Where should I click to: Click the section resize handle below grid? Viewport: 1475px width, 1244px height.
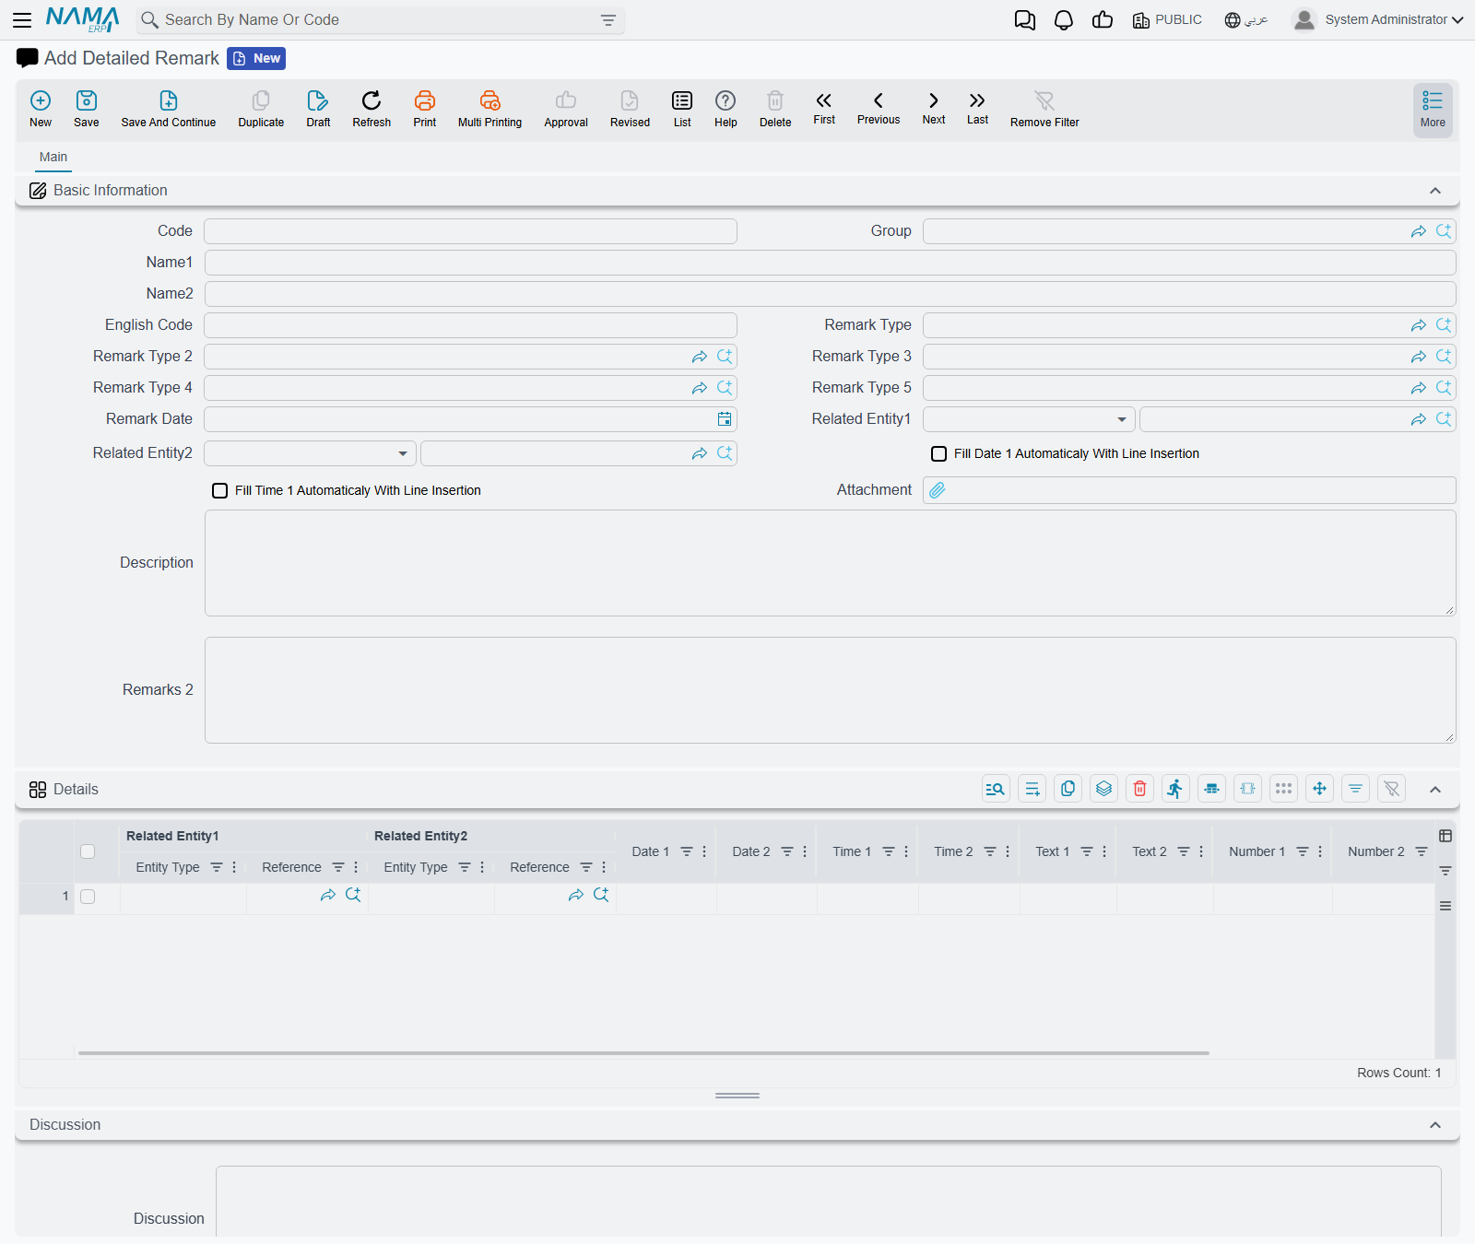(737, 1096)
